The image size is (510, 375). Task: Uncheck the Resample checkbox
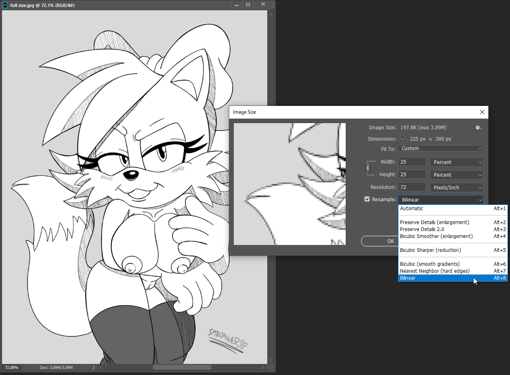click(x=367, y=199)
